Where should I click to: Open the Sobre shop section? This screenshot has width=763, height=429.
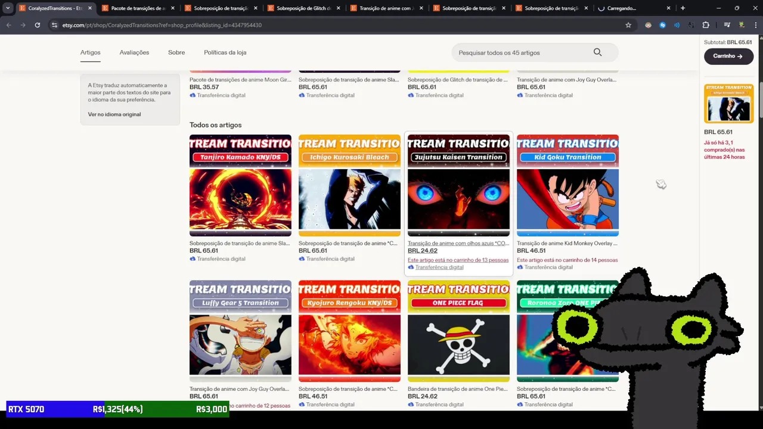tap(176, 52)
